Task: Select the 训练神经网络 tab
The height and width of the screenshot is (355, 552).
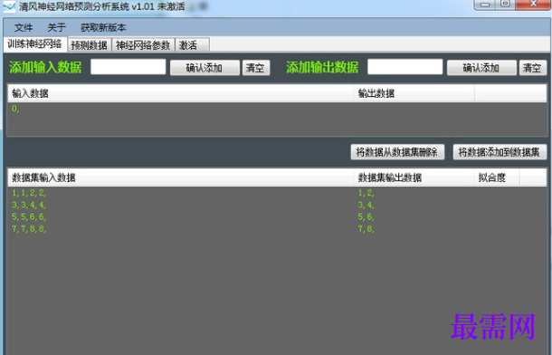Action: click(35, 44)
